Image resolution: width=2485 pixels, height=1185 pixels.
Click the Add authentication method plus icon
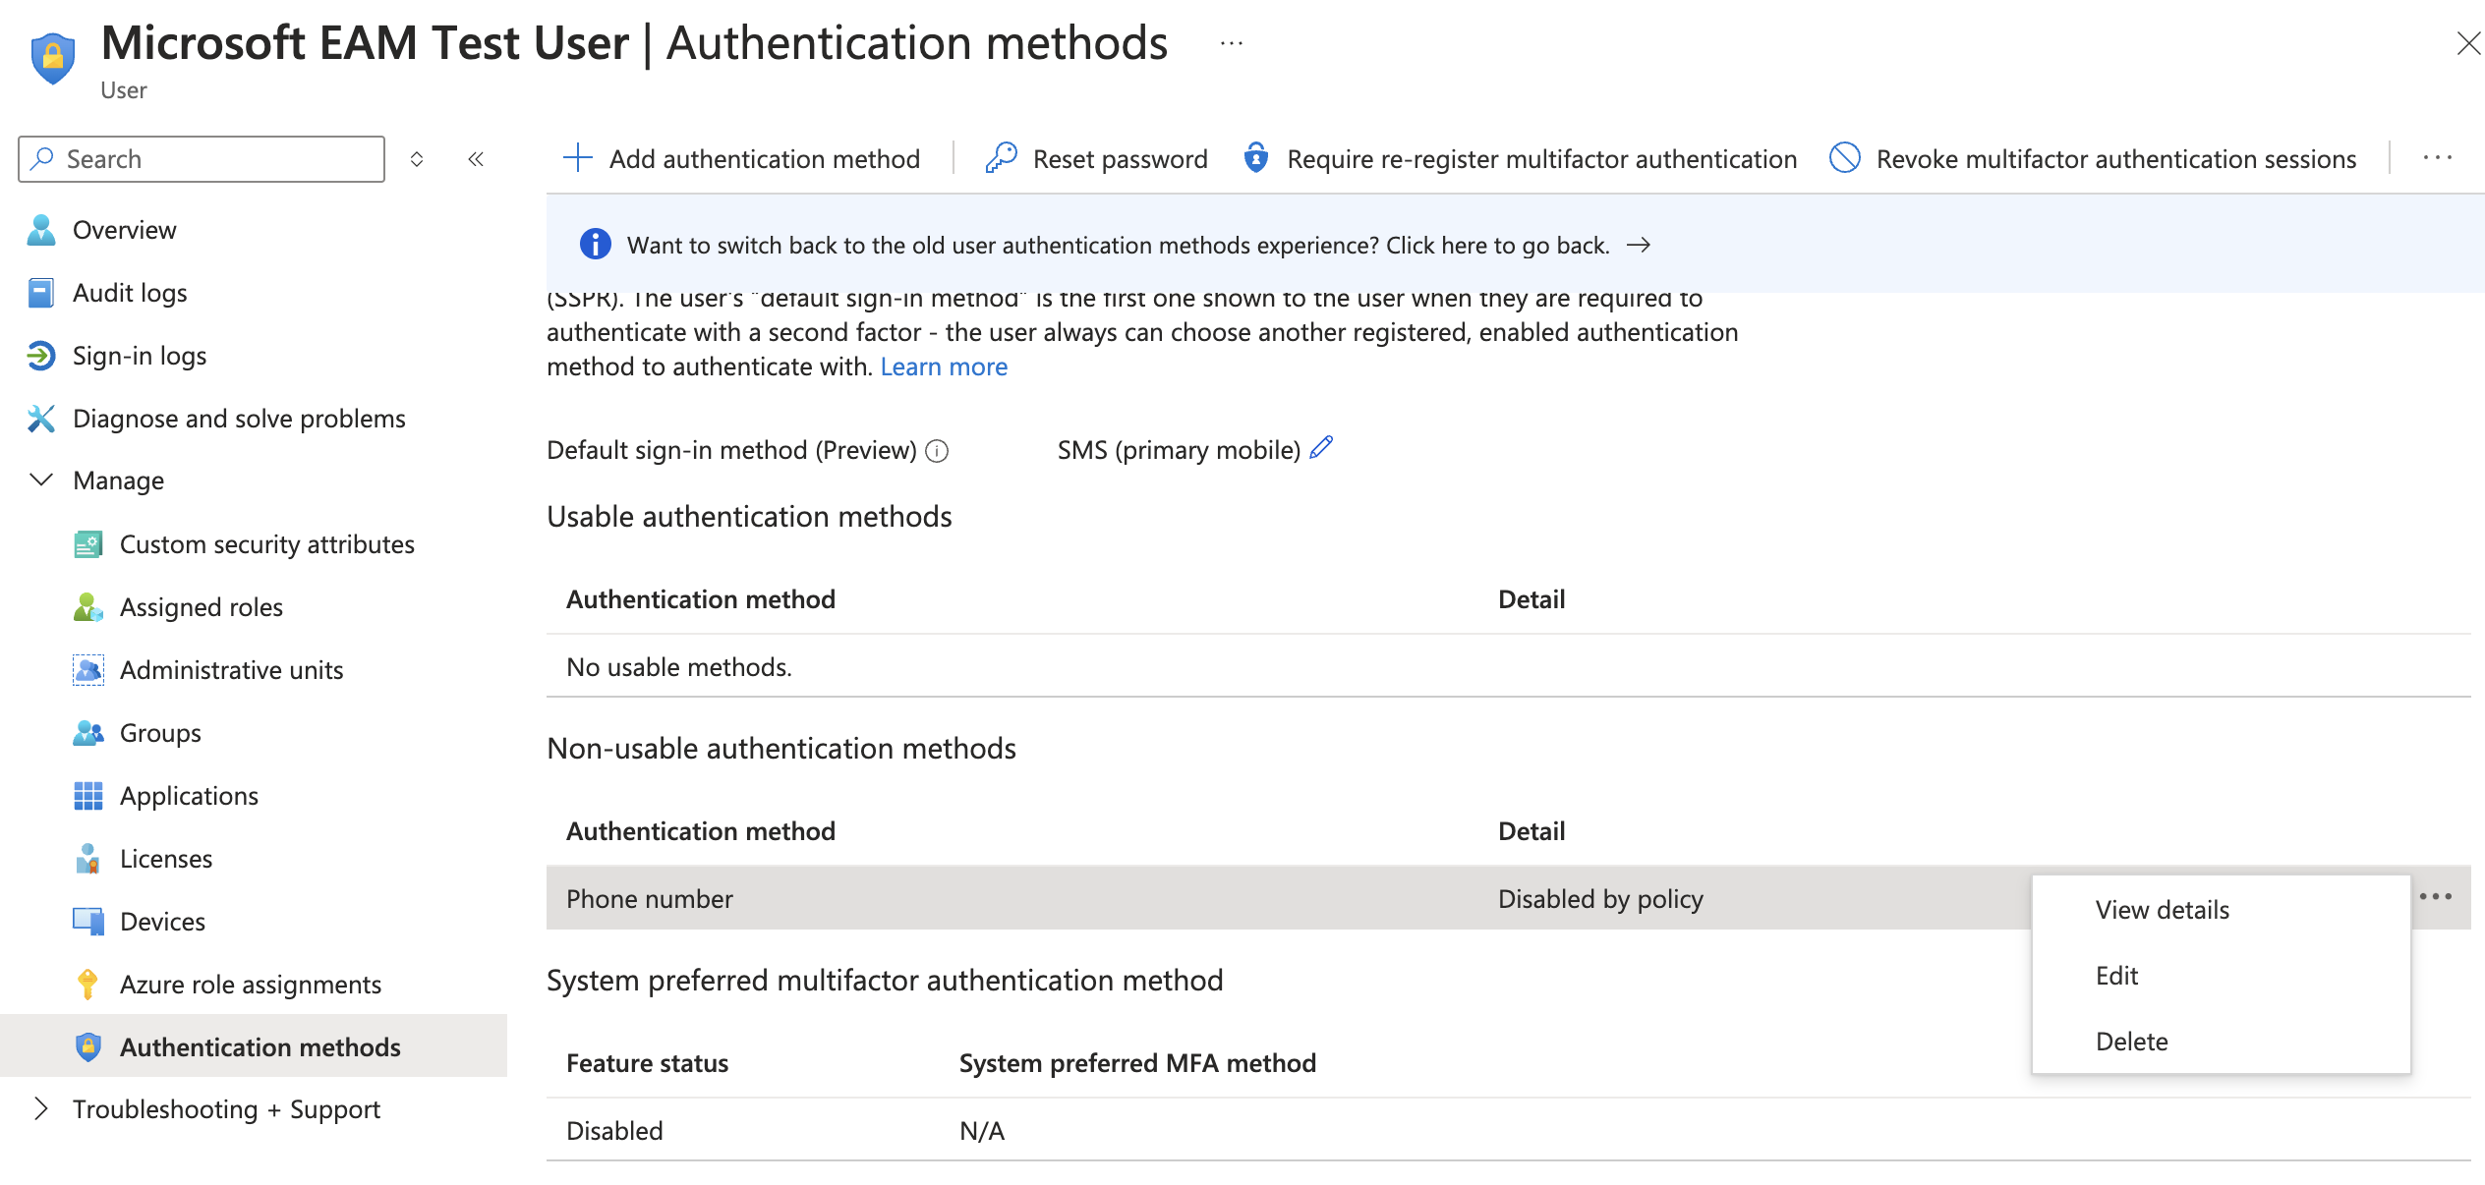click(578, 158)
